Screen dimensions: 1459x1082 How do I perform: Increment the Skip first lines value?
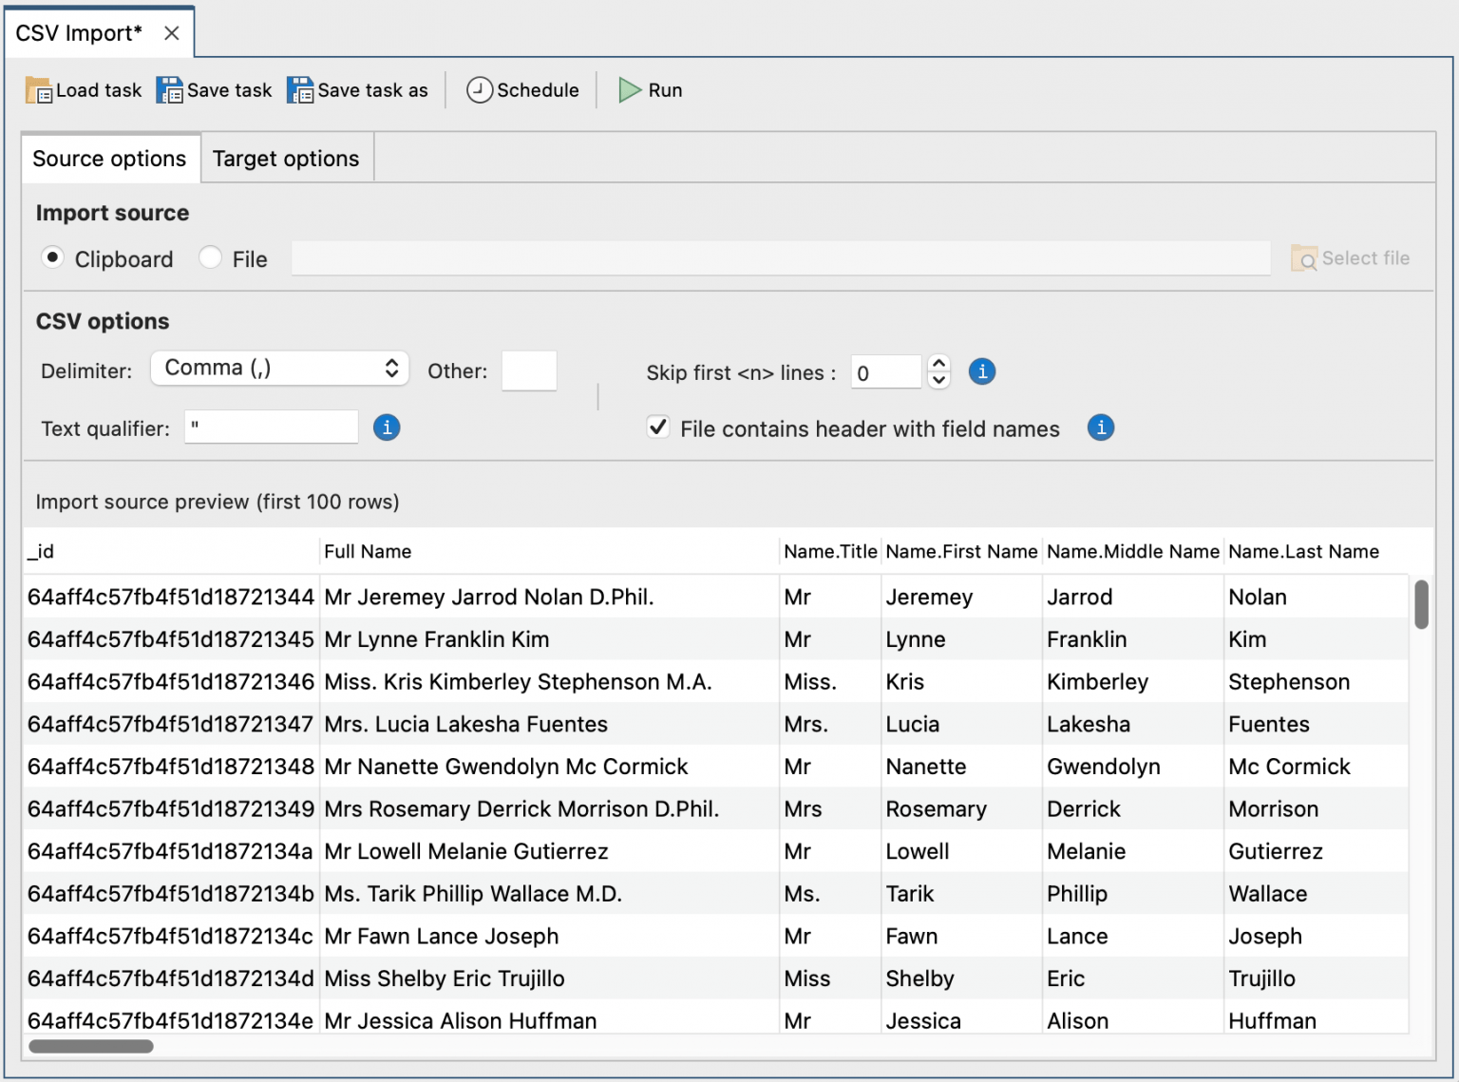click(938, 363)
